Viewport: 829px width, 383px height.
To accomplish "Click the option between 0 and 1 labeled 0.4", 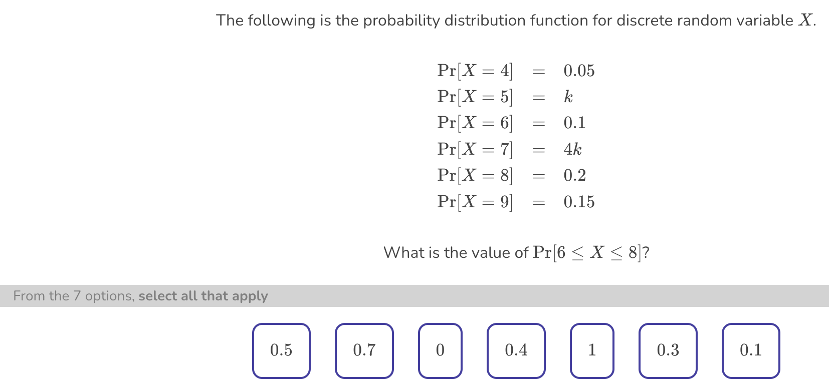I will tap(516, 350).
